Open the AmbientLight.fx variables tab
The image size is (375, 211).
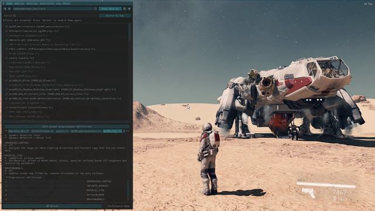pos(19,131)
